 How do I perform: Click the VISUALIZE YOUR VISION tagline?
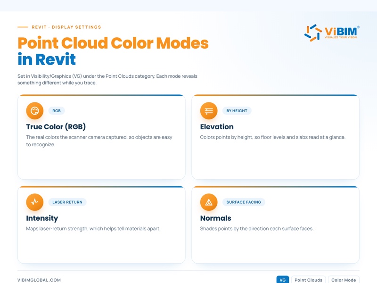pos(340,37)
